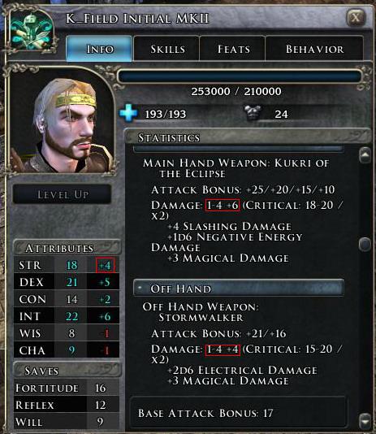Select the Info tab
Viewport: 376px width, 434px height.
[100, 49]
